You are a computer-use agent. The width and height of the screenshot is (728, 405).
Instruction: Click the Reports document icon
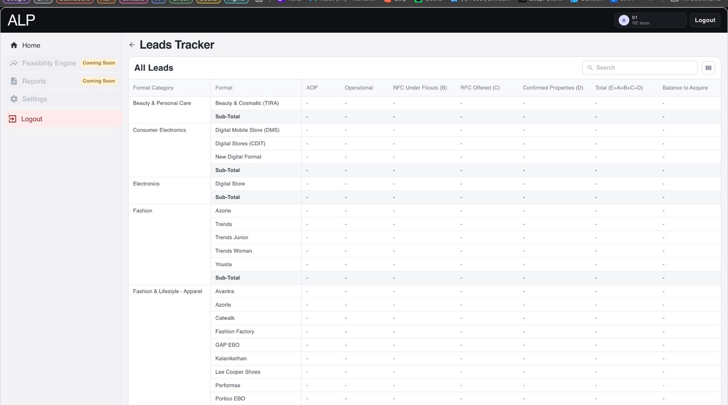click(14, 81)
